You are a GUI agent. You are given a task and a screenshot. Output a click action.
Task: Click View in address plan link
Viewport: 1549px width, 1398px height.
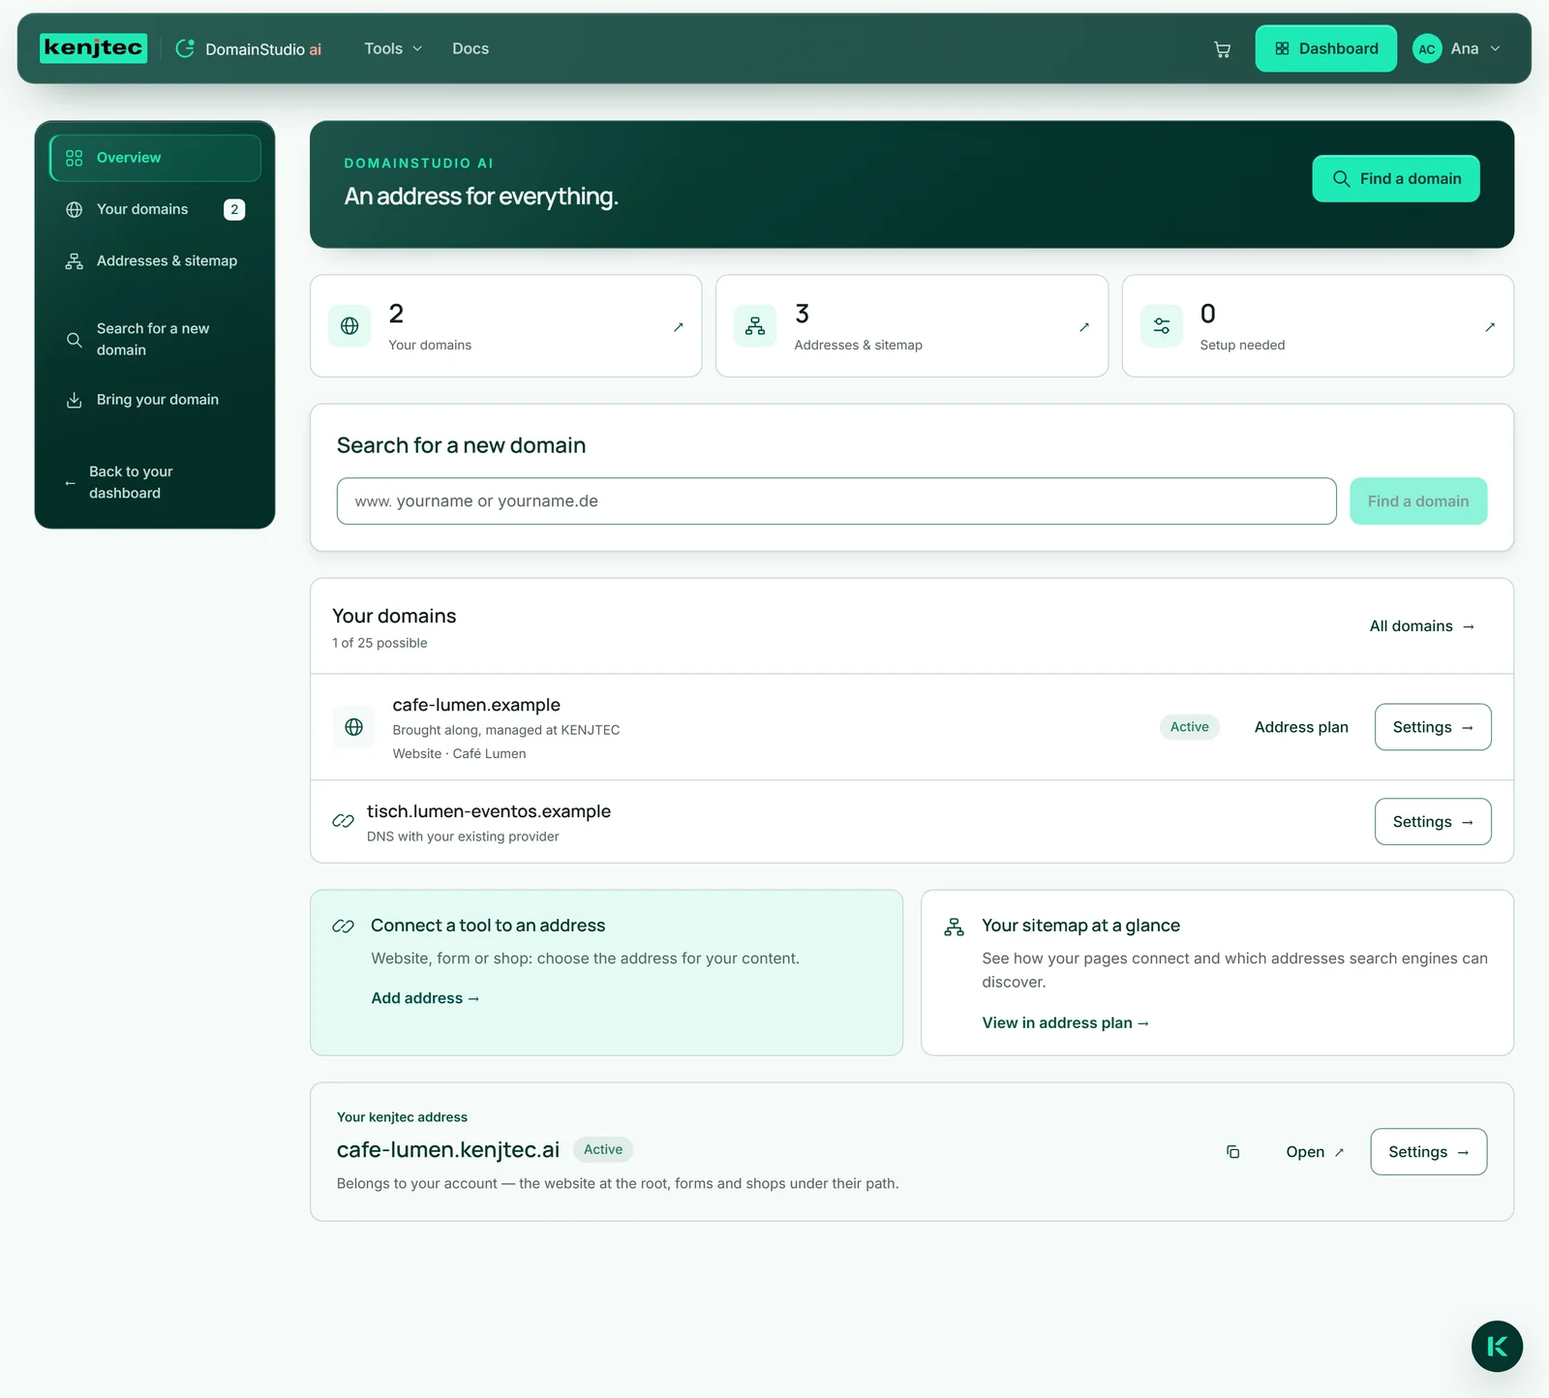[x=1065, y=1023]
